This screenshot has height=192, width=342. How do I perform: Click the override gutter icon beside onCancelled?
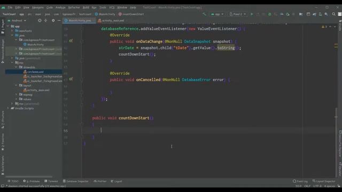click(71, 79)
